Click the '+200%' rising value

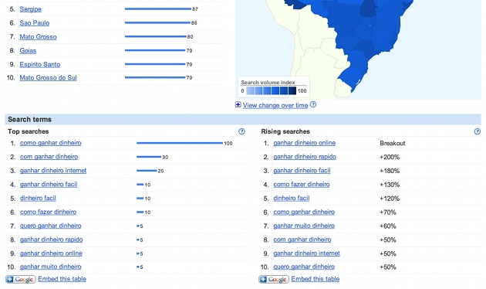tap(390, 157)
